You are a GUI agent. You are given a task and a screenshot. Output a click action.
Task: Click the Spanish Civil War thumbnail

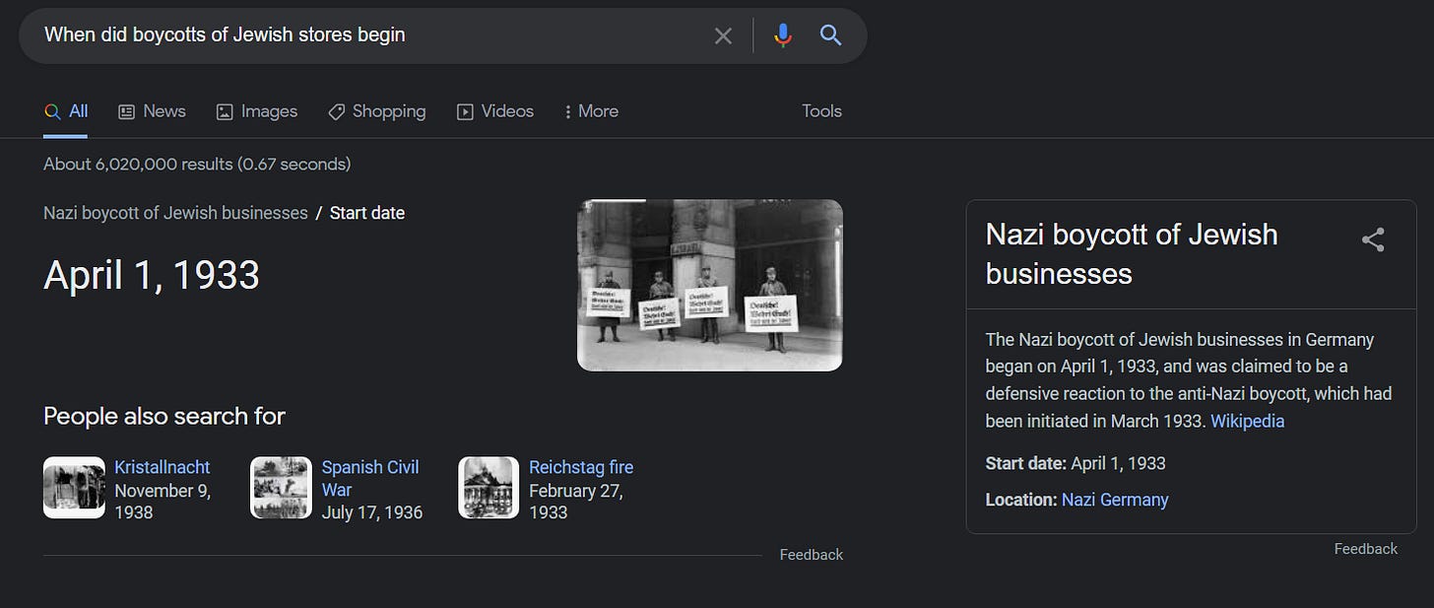[281, 487]
